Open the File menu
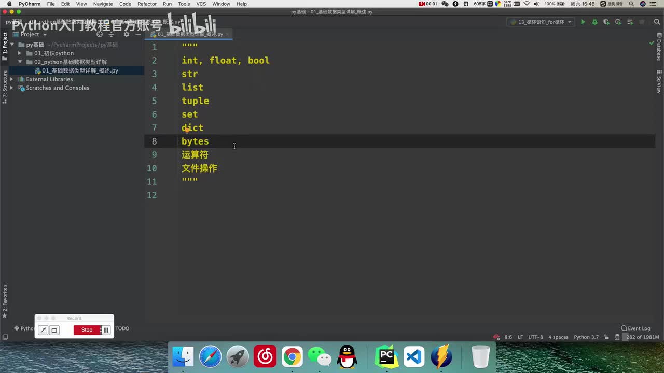Viewport: 664px width, 373px height. (x=51, y=4)
